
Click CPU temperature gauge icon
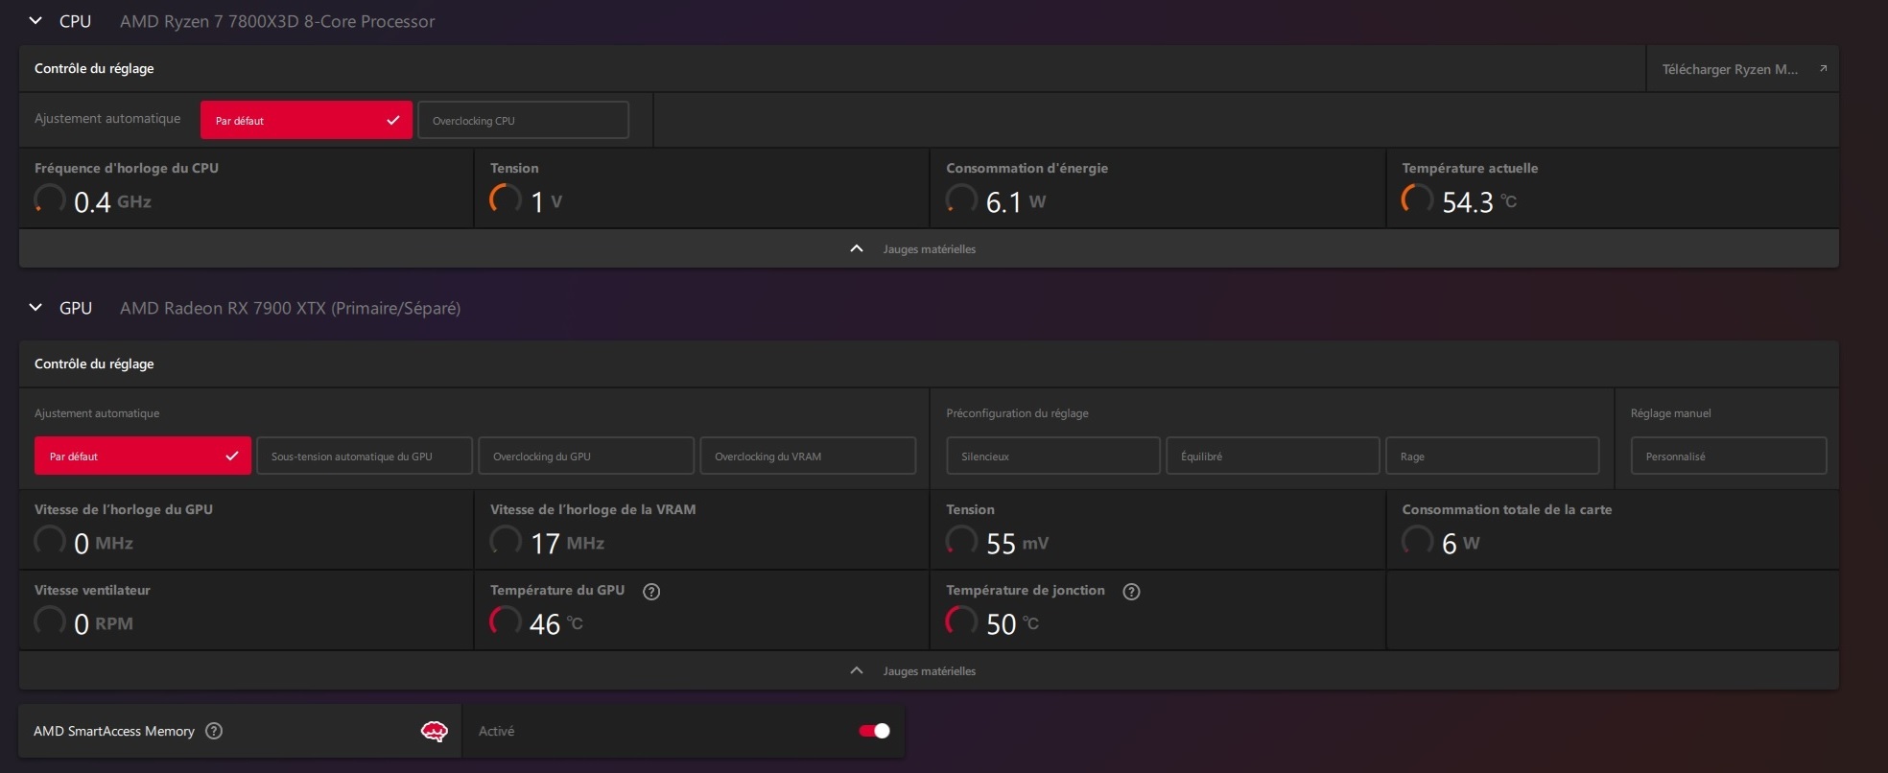tap(1417, 199)
